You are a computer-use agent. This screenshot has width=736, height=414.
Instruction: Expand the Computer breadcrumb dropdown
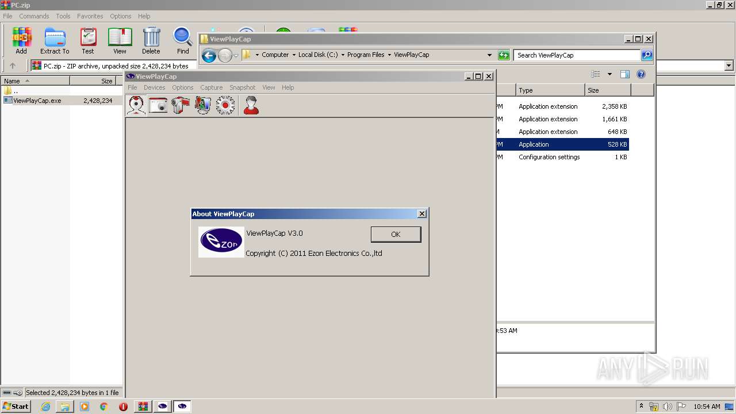294,55
